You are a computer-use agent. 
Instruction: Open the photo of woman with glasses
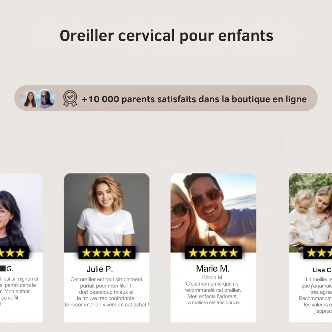[21, 212]
